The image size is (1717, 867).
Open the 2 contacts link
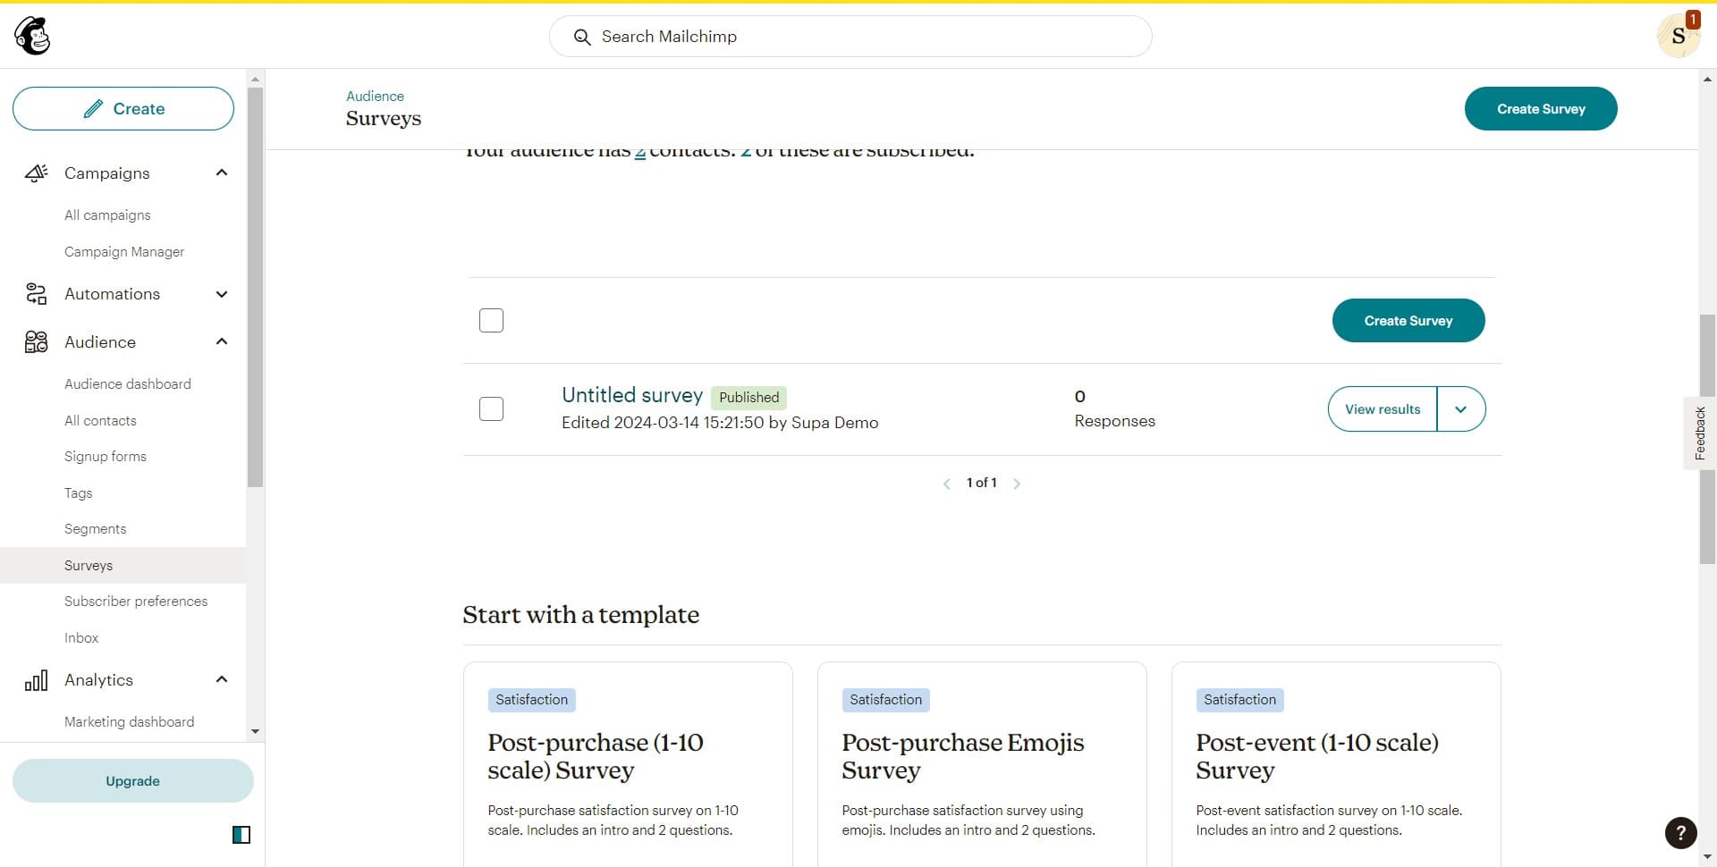click(x=639, y=150)
